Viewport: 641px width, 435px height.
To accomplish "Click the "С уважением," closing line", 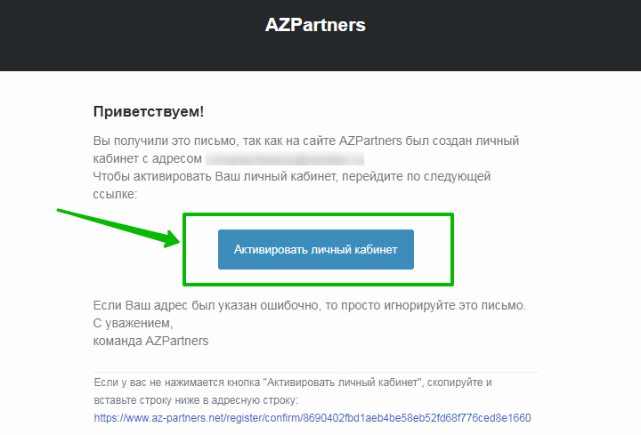I will point(134,323).
